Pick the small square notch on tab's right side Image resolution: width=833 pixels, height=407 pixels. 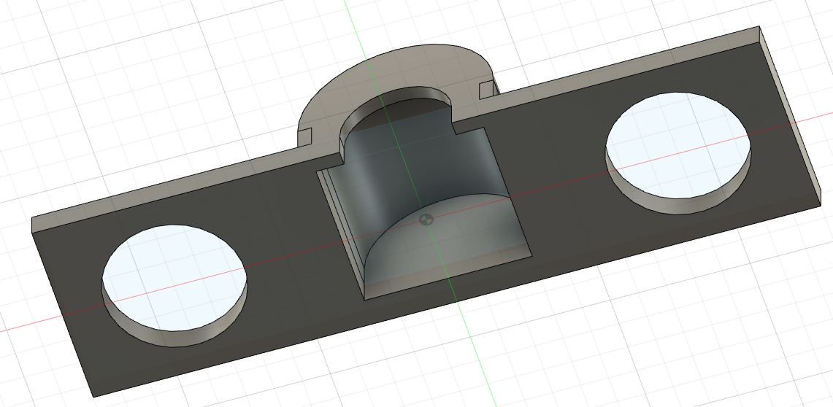[487, 90]
